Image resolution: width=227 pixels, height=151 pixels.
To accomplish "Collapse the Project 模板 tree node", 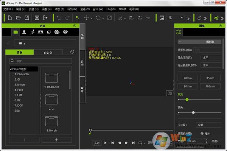I will pos(11,69).
